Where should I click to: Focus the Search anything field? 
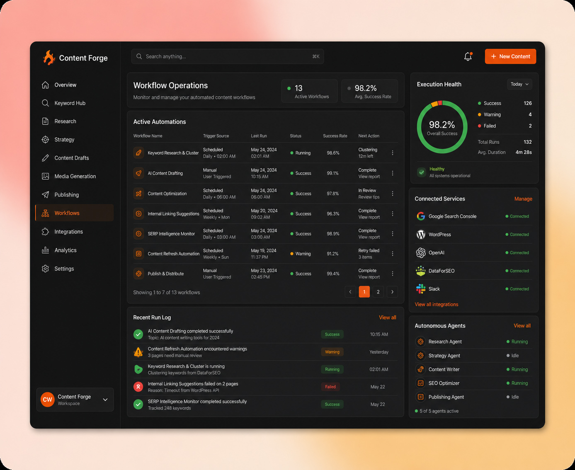point(228,56)
